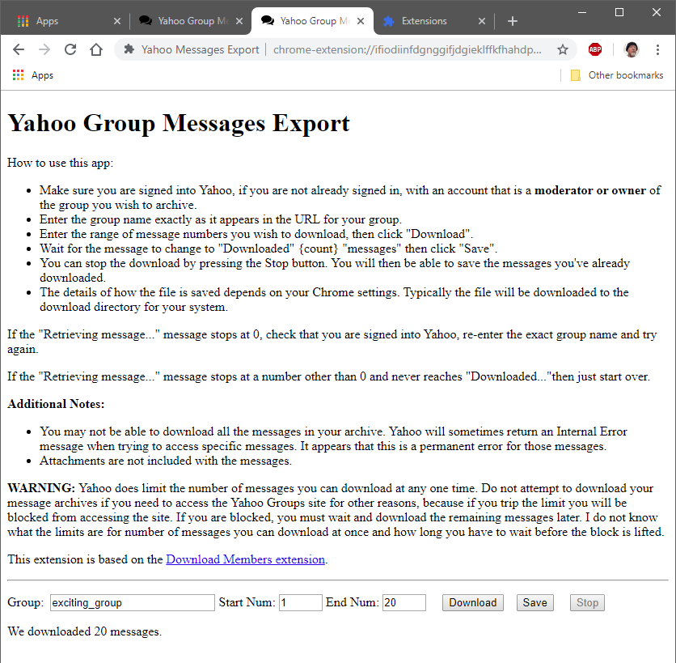Open the Other bookmarks folder

pos(616,75)
